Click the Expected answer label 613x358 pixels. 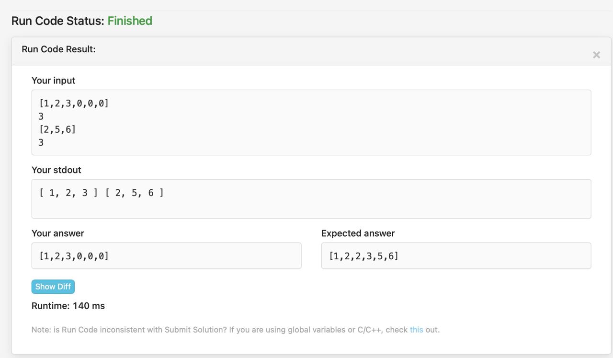pyautogui.click(x=358, y=233)
